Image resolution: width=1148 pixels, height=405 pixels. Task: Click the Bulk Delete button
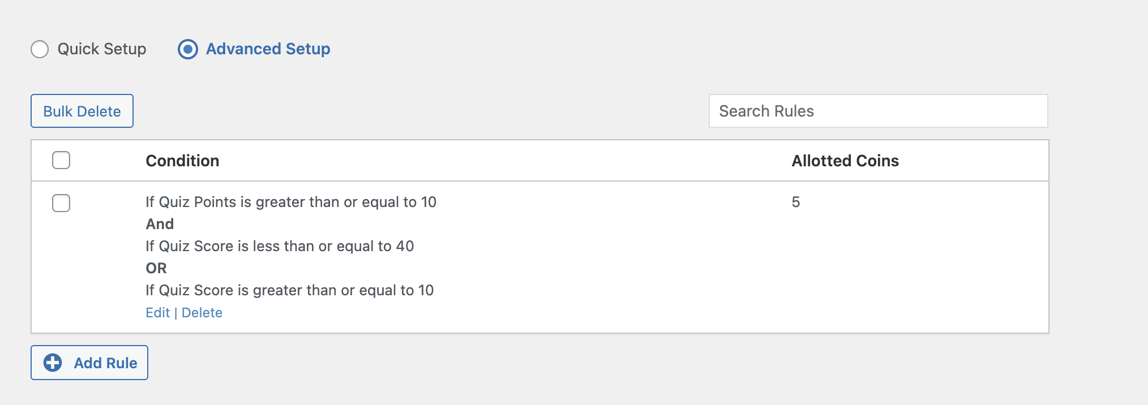(82, 111)
